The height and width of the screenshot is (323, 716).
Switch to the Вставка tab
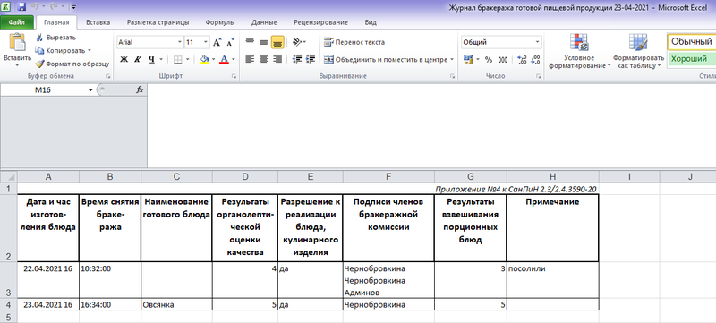pyautogui.click(x=98, y=22)
